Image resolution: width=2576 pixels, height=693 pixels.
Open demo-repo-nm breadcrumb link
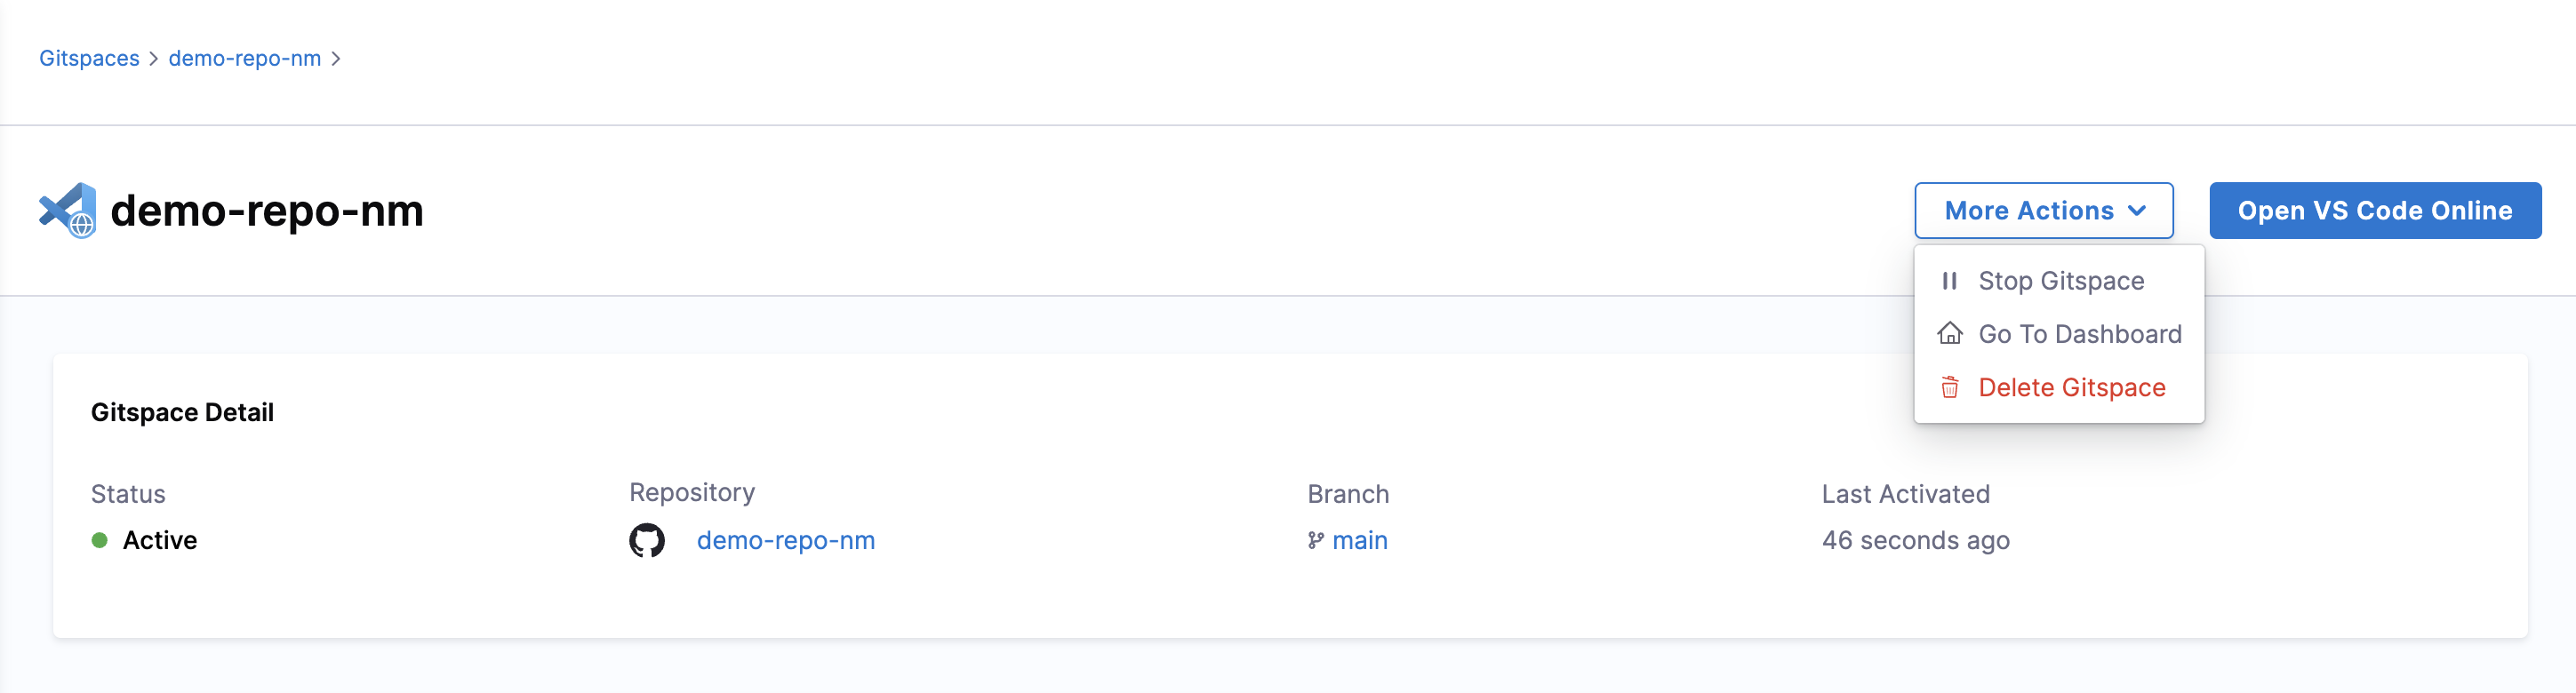[245, 59]
